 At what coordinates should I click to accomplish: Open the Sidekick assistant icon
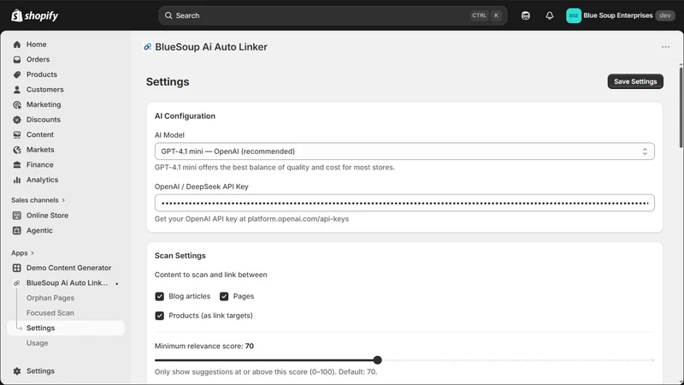click(x=526, y=15)
